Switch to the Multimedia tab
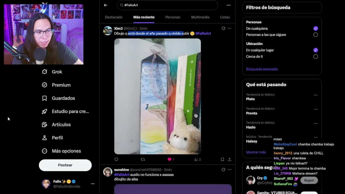The width and height of the screenshot is (345, 194). (x=200, y=17)
